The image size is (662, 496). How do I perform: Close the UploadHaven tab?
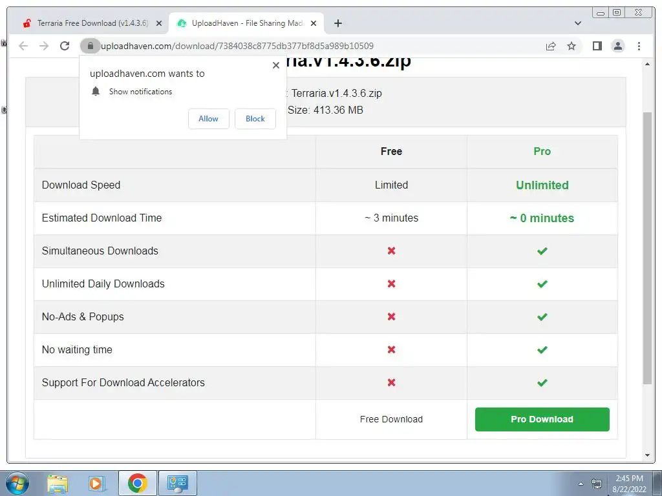coord(314,23)
